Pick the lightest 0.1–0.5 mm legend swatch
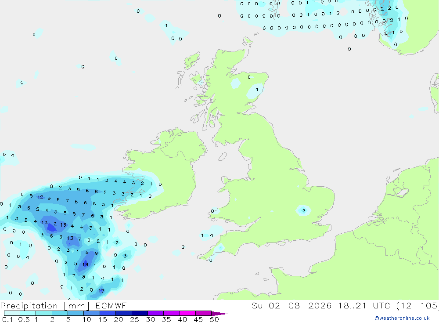Viewport: 439px width, 322px height. [12, 313]
